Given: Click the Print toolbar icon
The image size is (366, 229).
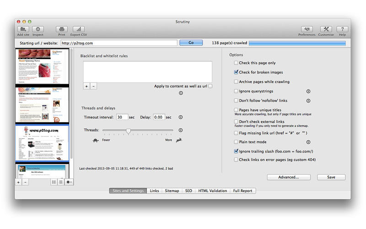Looking at the screenshot, I should tap(62, 29).
